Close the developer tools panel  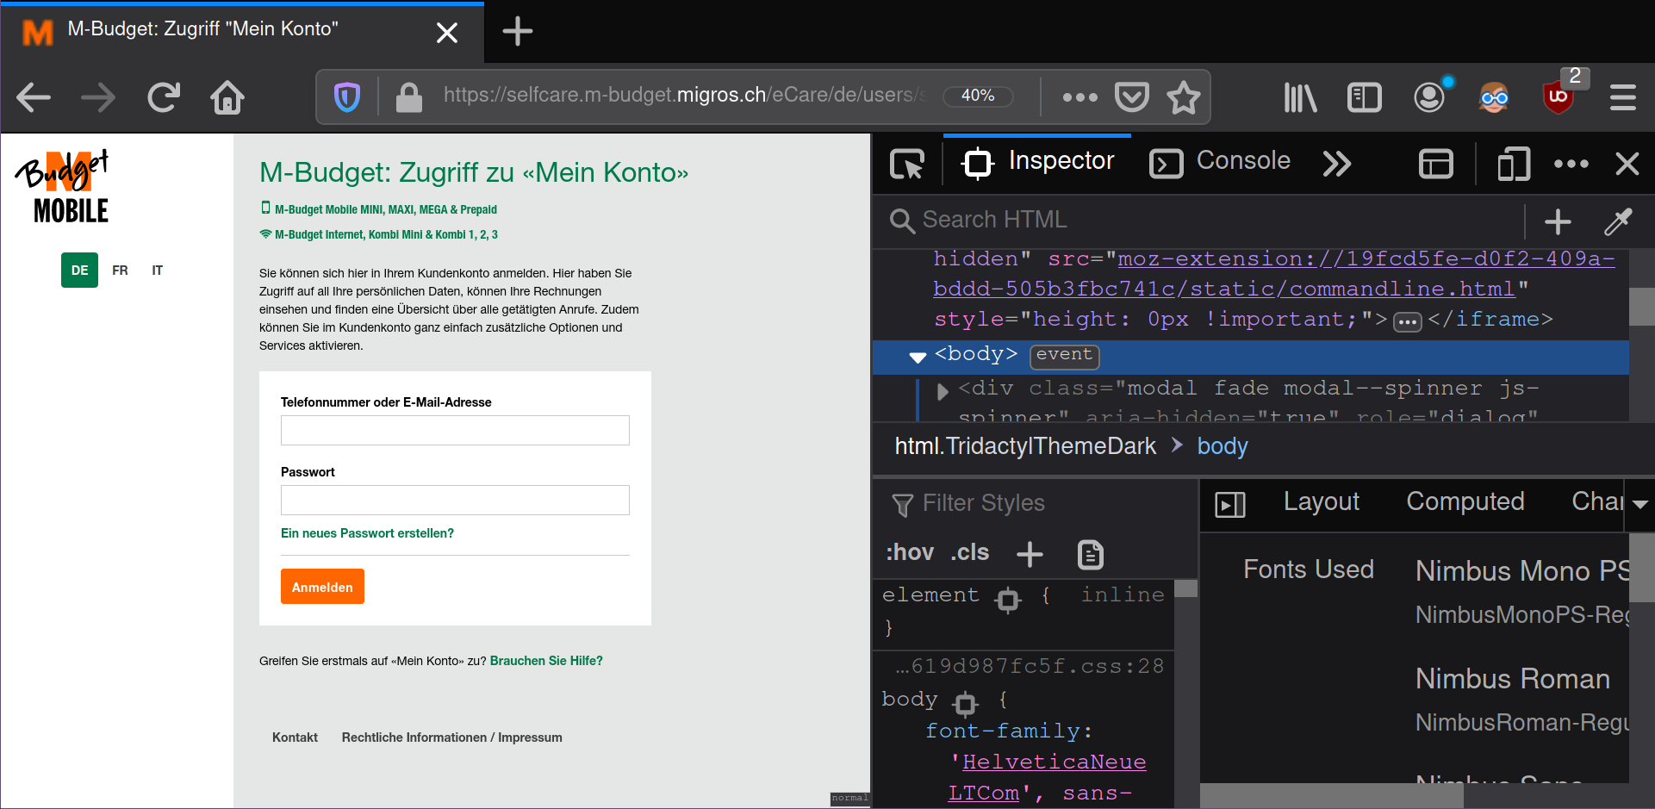[x=1627, y=164]
